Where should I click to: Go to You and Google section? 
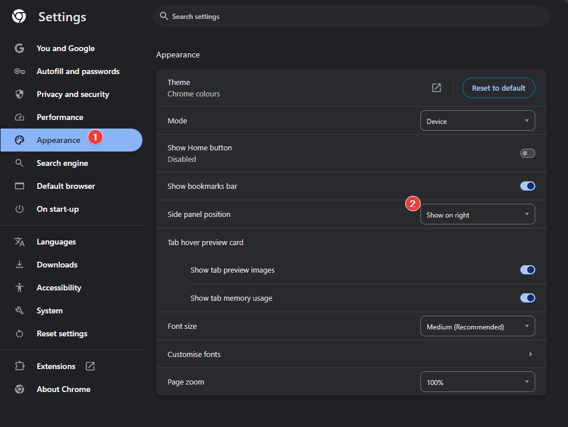pos(65,48)
